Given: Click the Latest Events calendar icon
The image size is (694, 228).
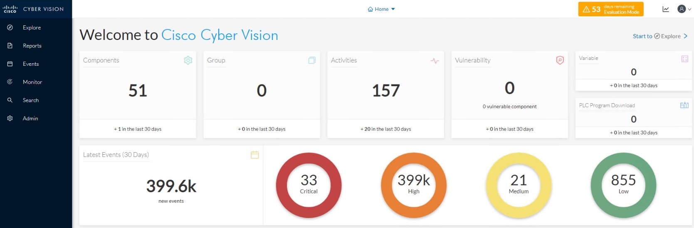Looking at the screenshot, I should coord(255,155).
